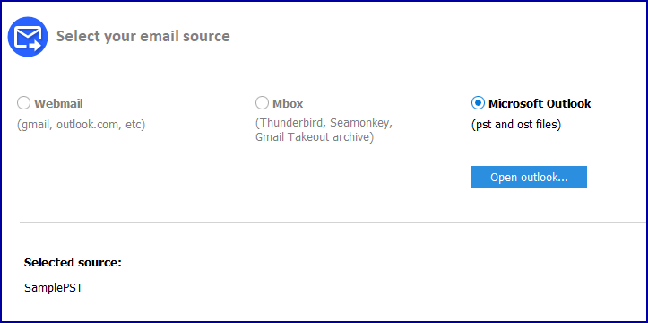Screen dimensions: 648x323
Task: Click the Selected source label
Action: point(73,263)
